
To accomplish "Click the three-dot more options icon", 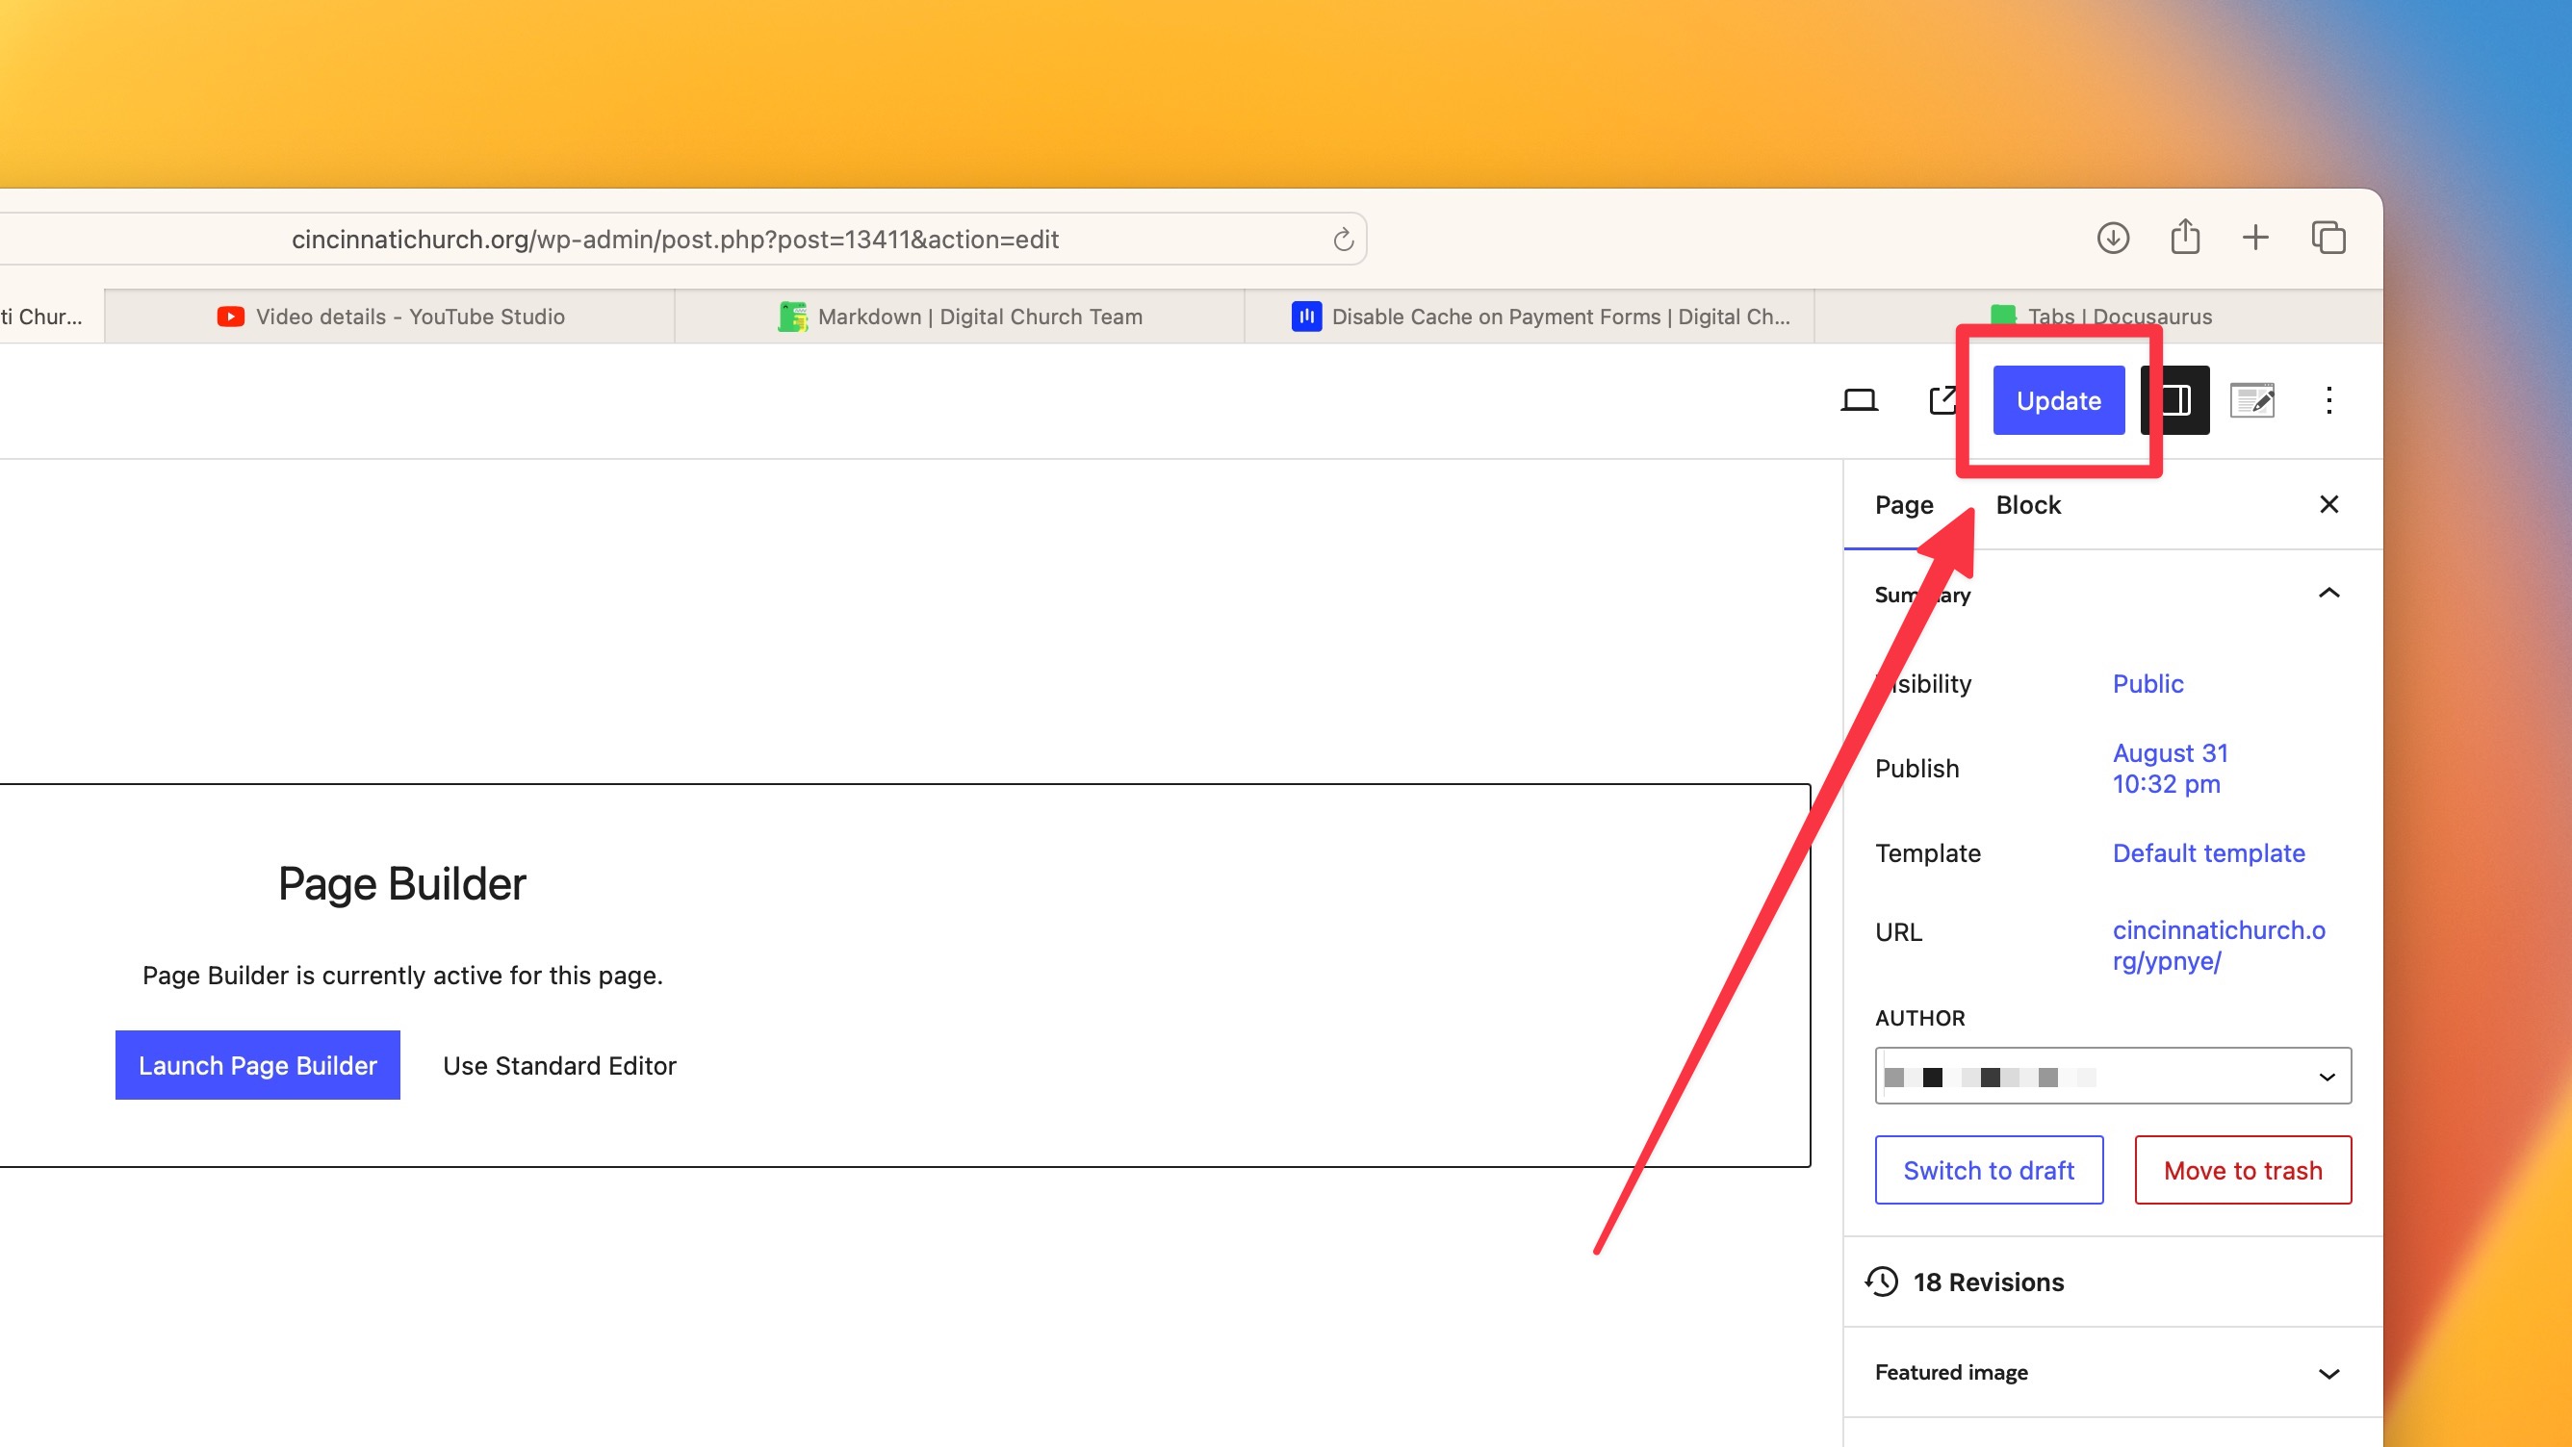I will tap(2328, 400).
